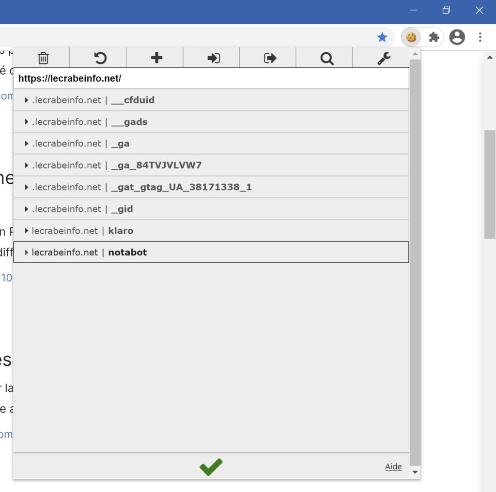Screen dimensions: 496x492
Task: Open the Aide help link
Action: point(393,466)
